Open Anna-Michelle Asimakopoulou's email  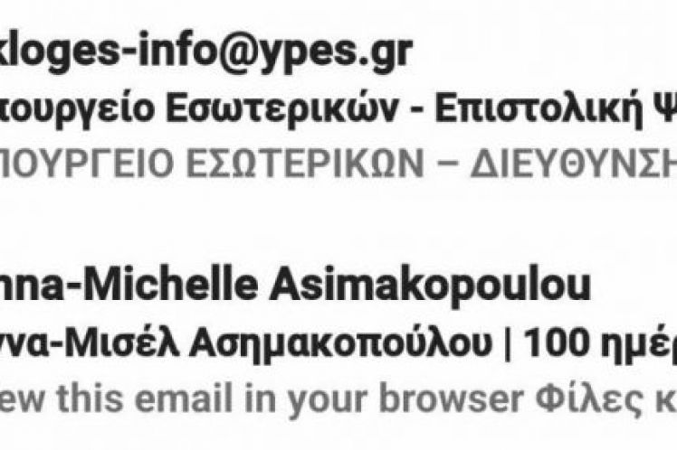295,286
